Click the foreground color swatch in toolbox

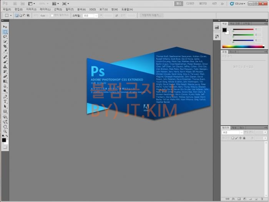coord(4,140)
